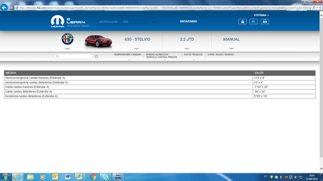Click the page refresh icon in the address bar

coord(320,8)
